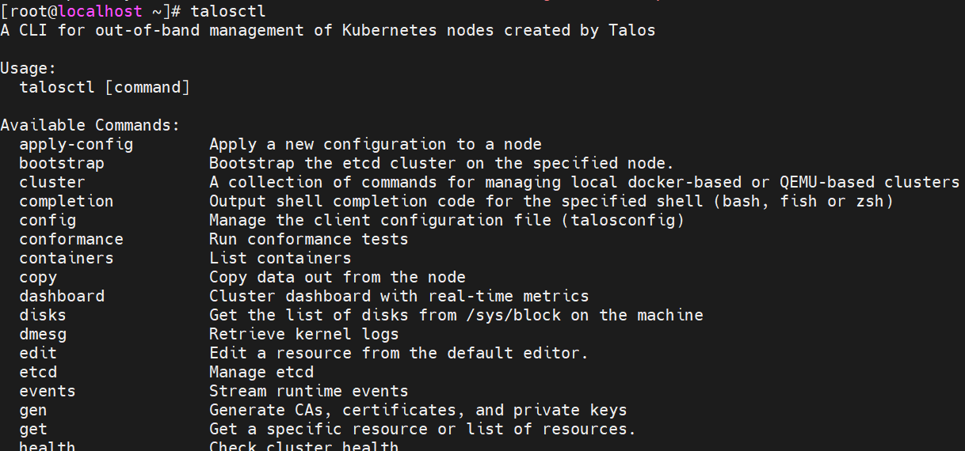
Task: Click the apply-config command name
Action: tap(76, 145)
